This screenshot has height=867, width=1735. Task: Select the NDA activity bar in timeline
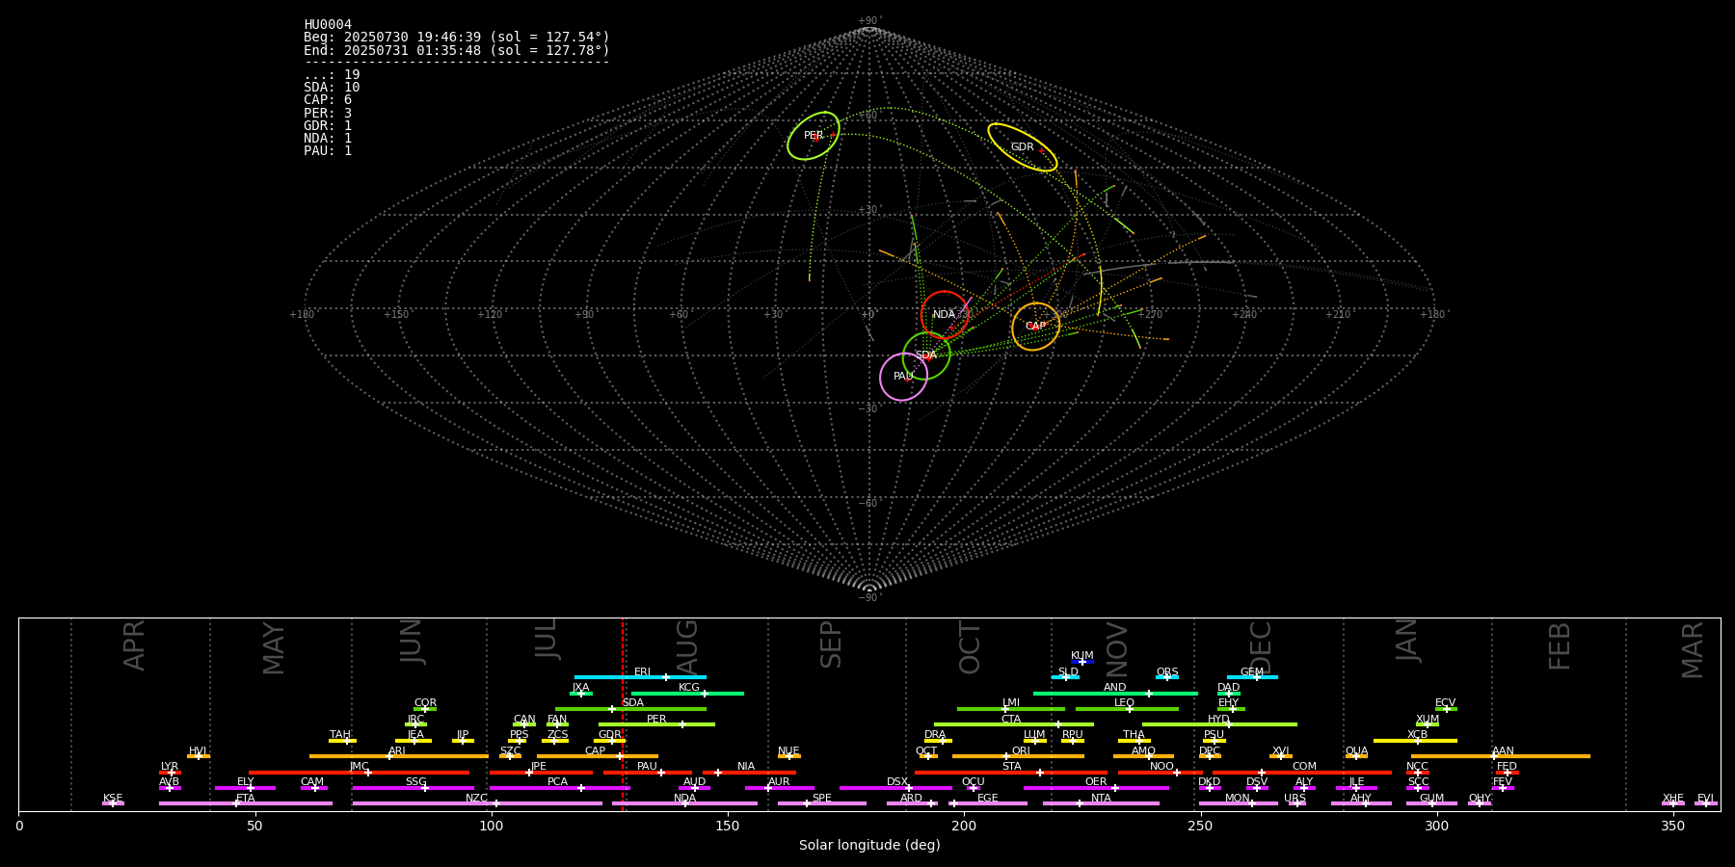click(x=684, y=803)
